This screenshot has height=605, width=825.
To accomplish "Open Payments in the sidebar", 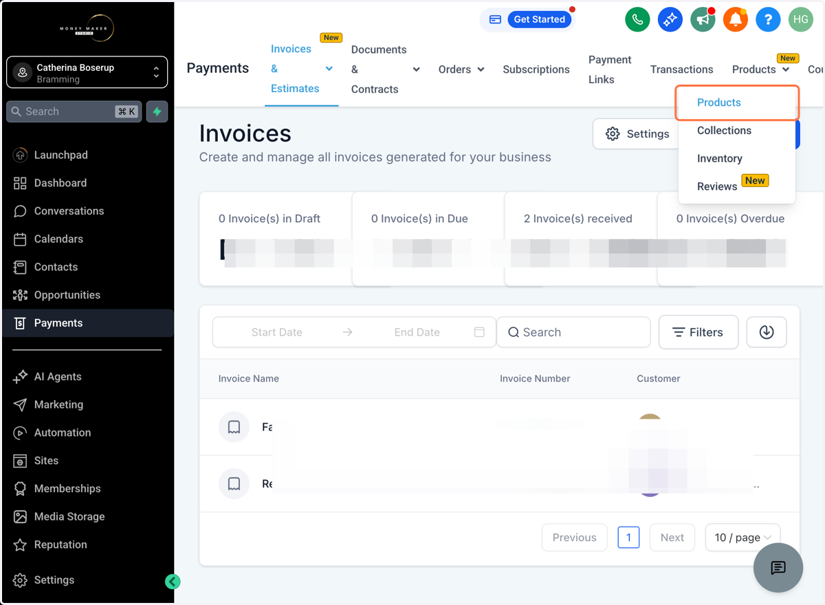I will pos(87,323).
